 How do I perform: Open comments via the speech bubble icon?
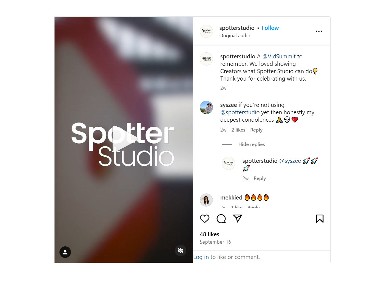point(221,219)
